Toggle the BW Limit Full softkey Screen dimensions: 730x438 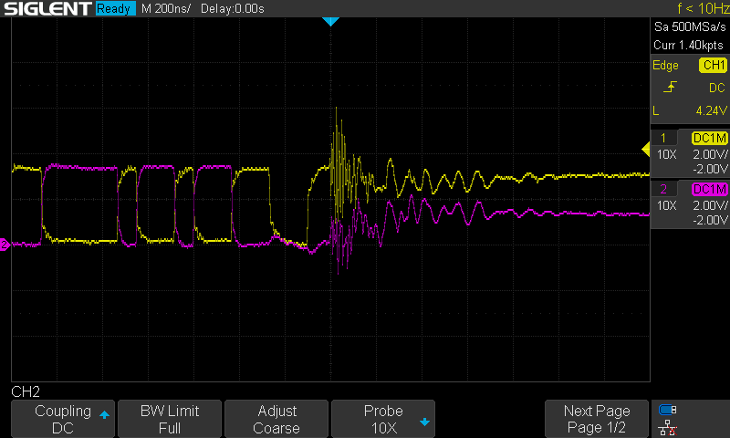(170, 419)
